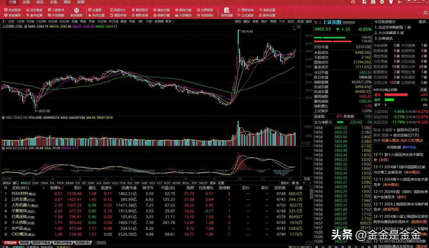
Task: Open the 板块指数 globe icon
Action: point(76,11)
